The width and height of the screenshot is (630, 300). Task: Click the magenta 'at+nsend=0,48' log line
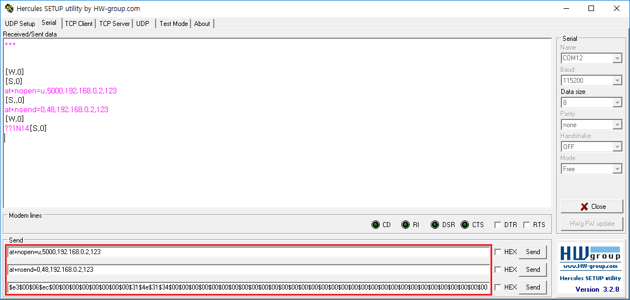(x=56, y=109)
